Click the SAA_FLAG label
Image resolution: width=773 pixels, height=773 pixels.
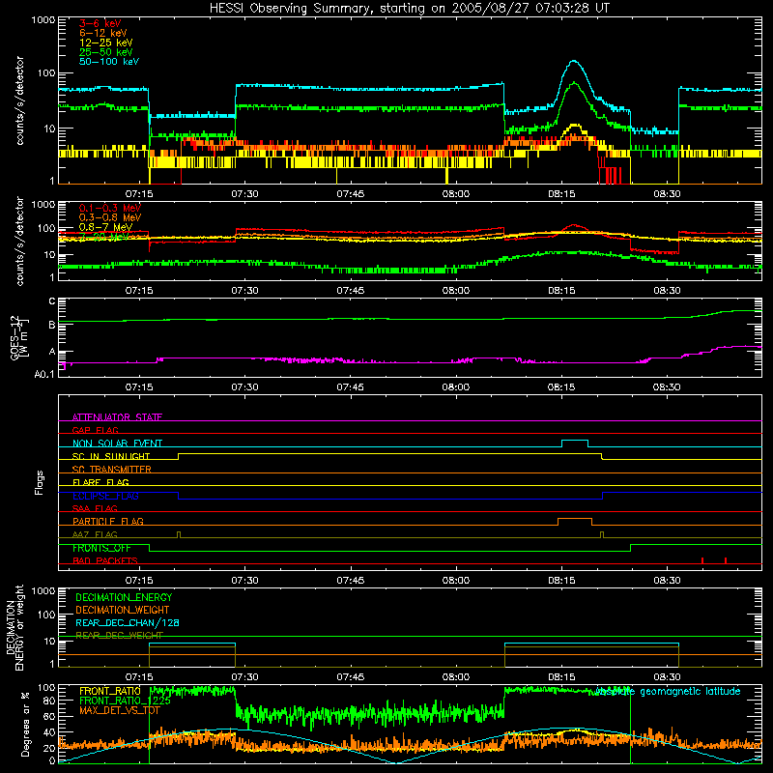click(95, 508)
